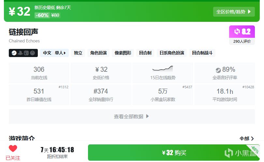Click the Chained Echoes subtitle
Screen dimensions: 264x162
pyautogui.click(x=24, y=41)
